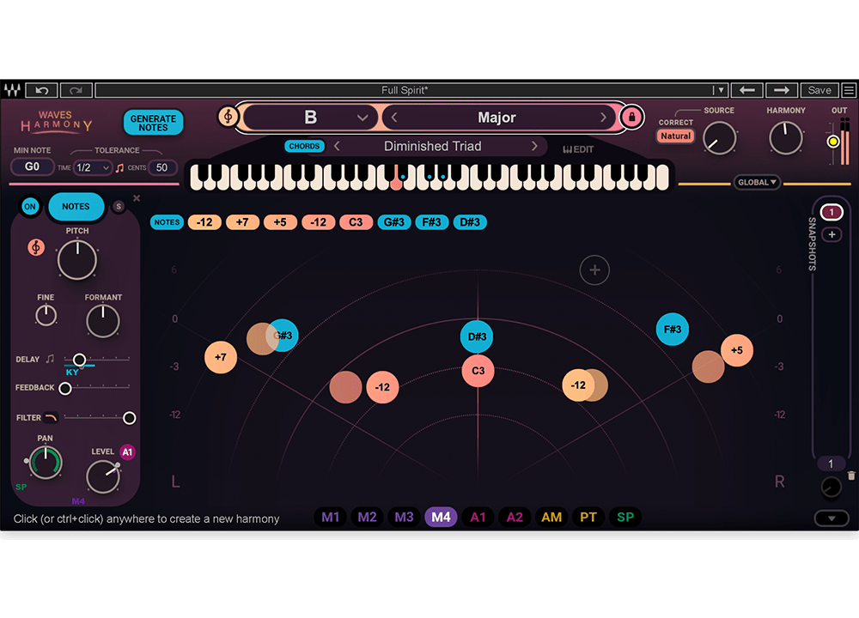Click the Filter slider handle
859x618 pixels.
tap(130, 418)
